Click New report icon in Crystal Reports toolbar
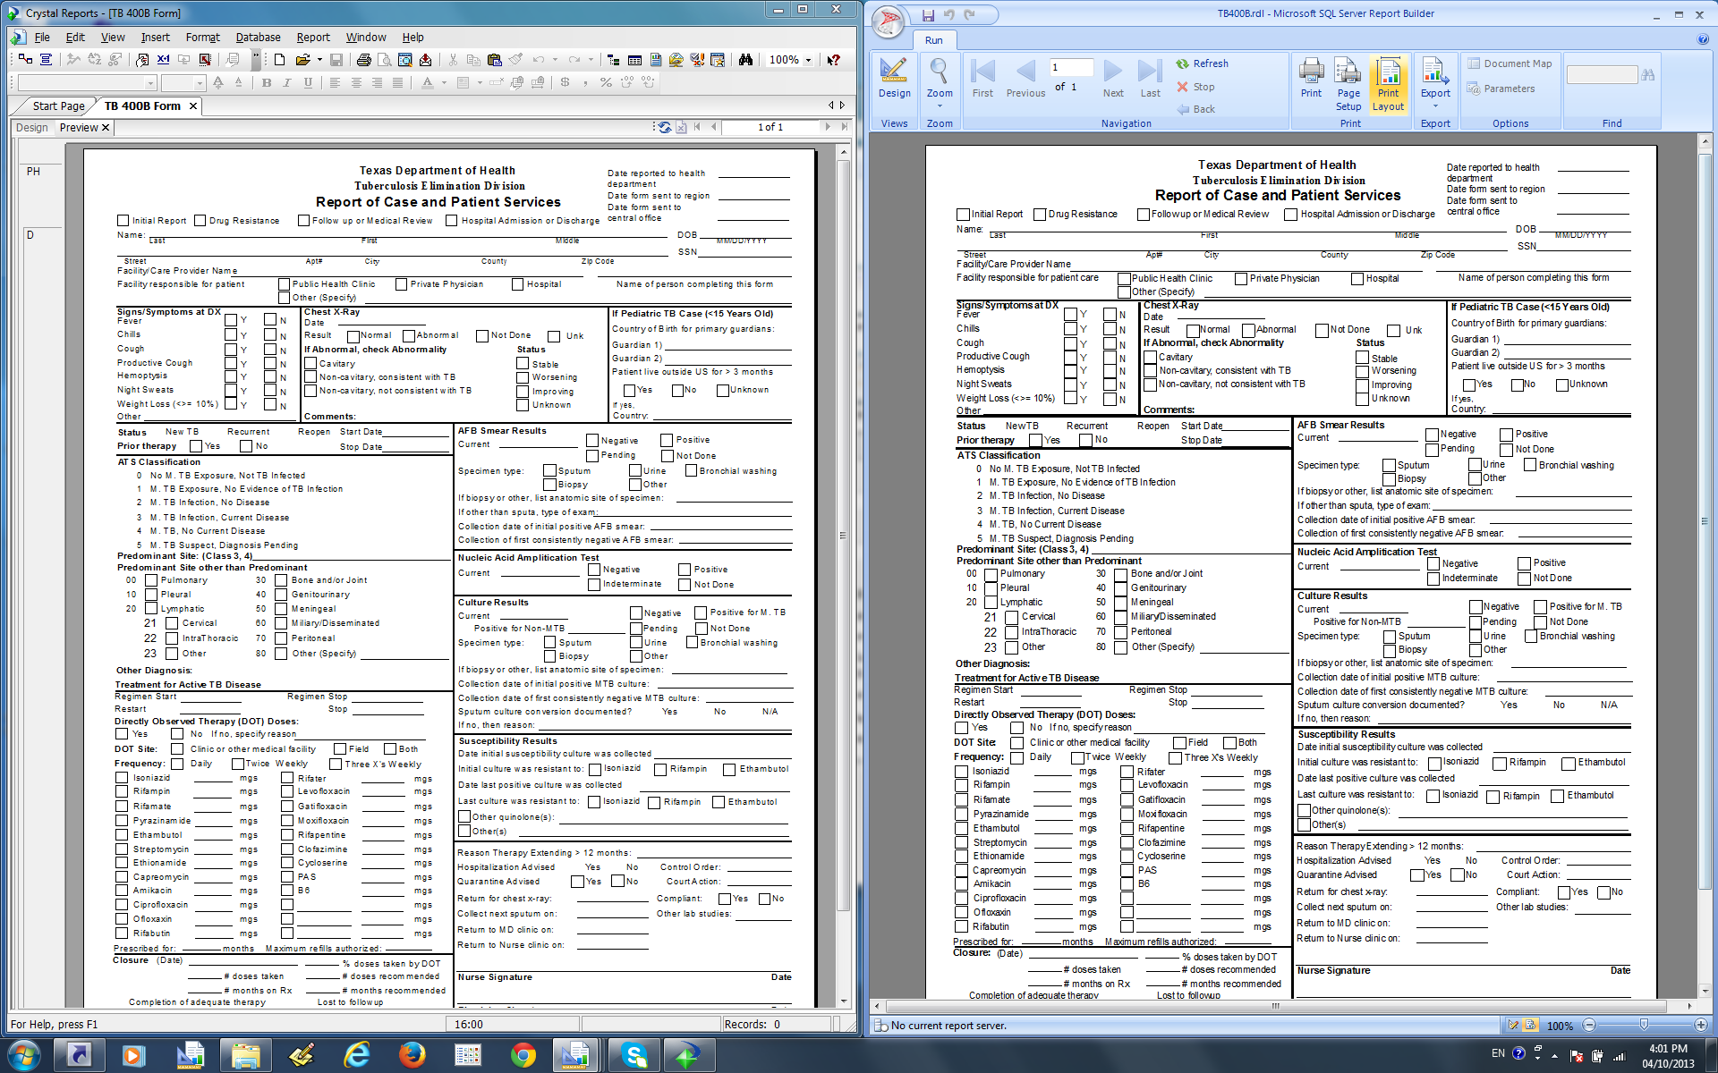This screenshot has height=1073, width=1718. [280, 60]
